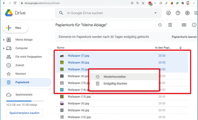Open the Speicherplatz link

24,94
